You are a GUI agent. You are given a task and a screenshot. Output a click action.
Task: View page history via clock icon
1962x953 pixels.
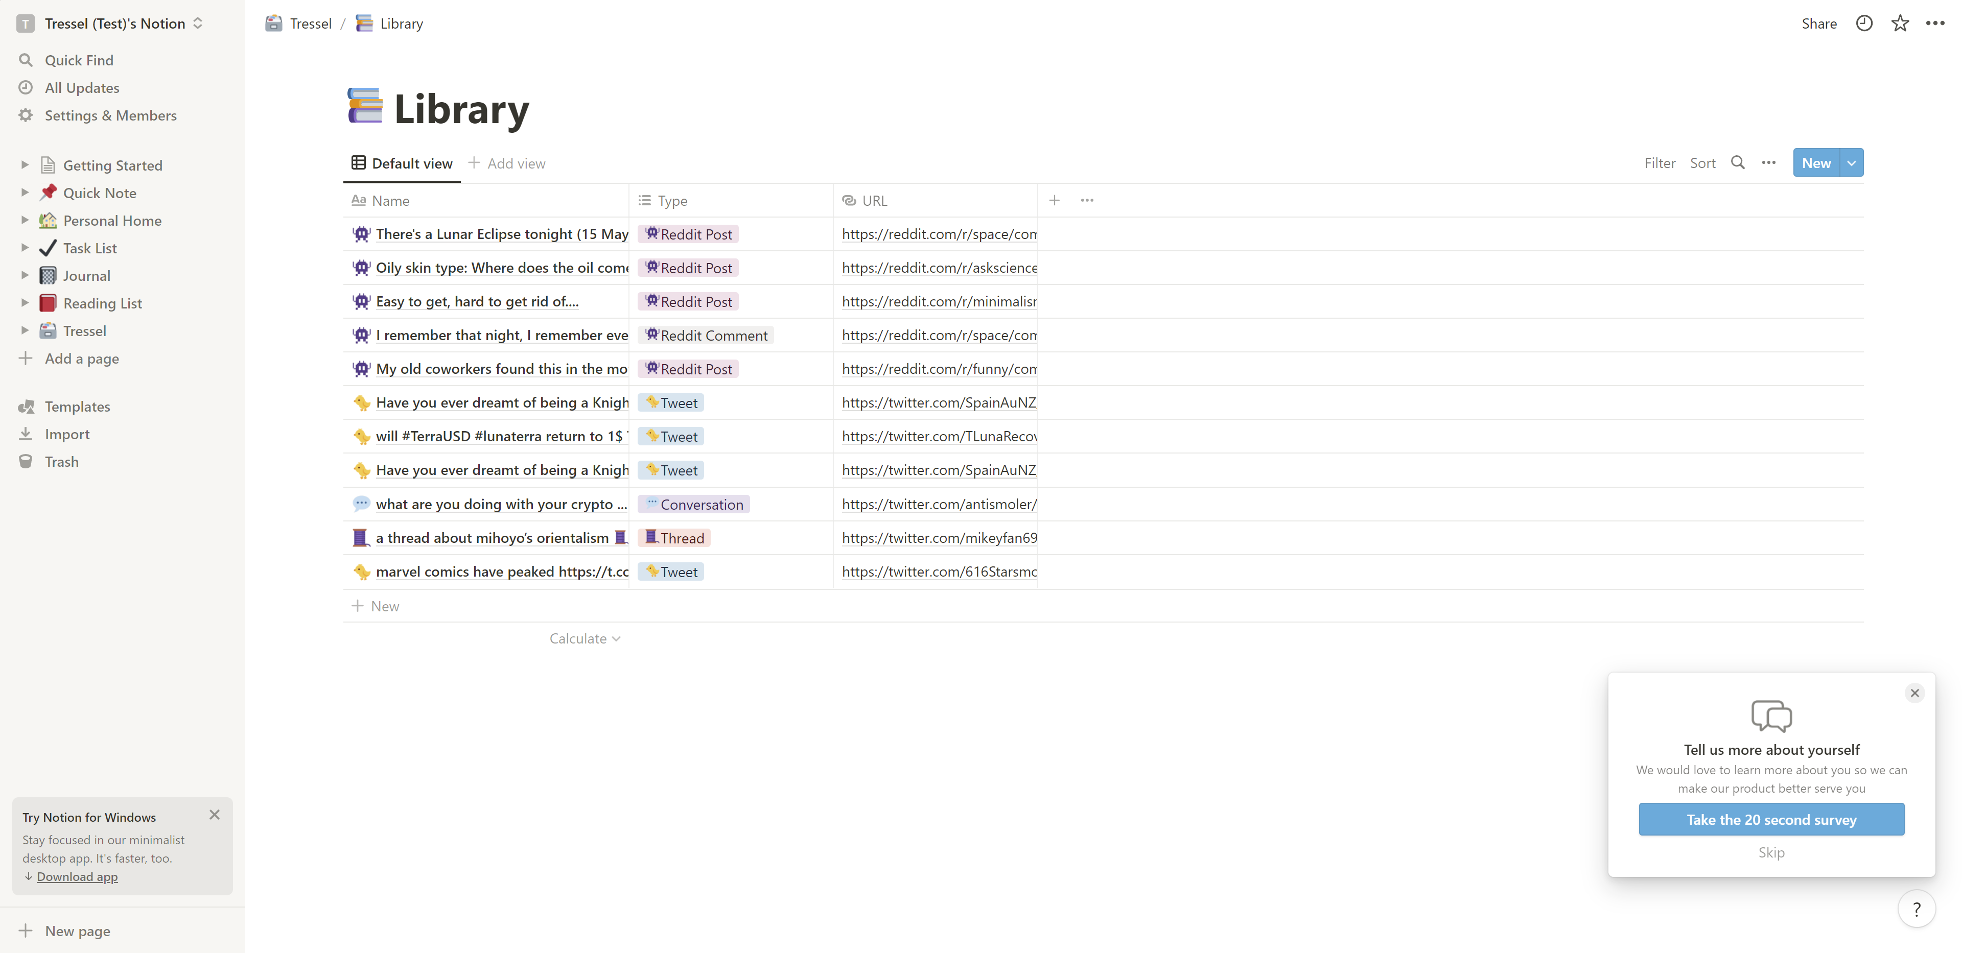coord(1864,23)
